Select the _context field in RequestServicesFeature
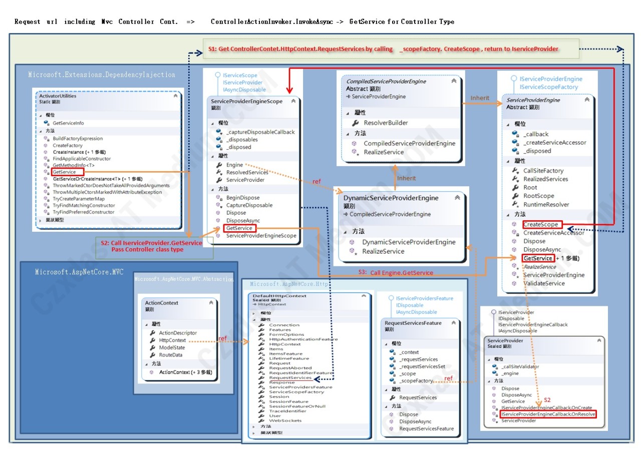 point(409,352)
